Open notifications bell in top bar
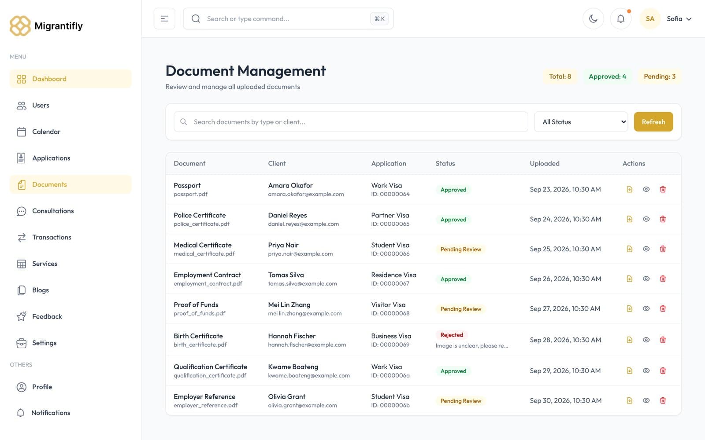705x440 pixels. pos(620,18)
